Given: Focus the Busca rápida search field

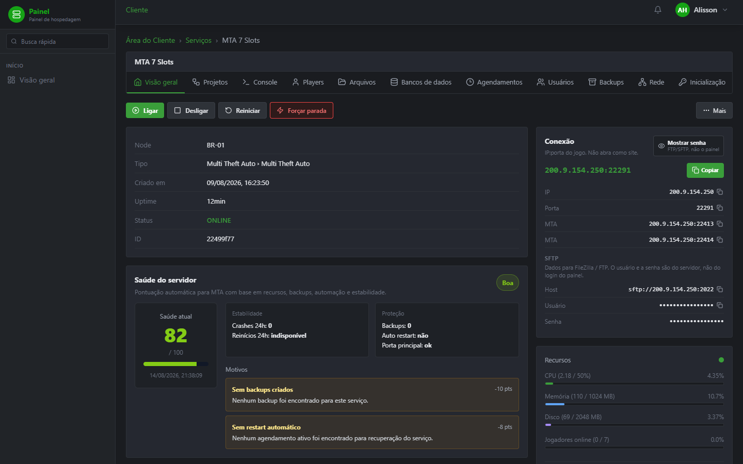Looking at the screenshot, I should (57, 41).
